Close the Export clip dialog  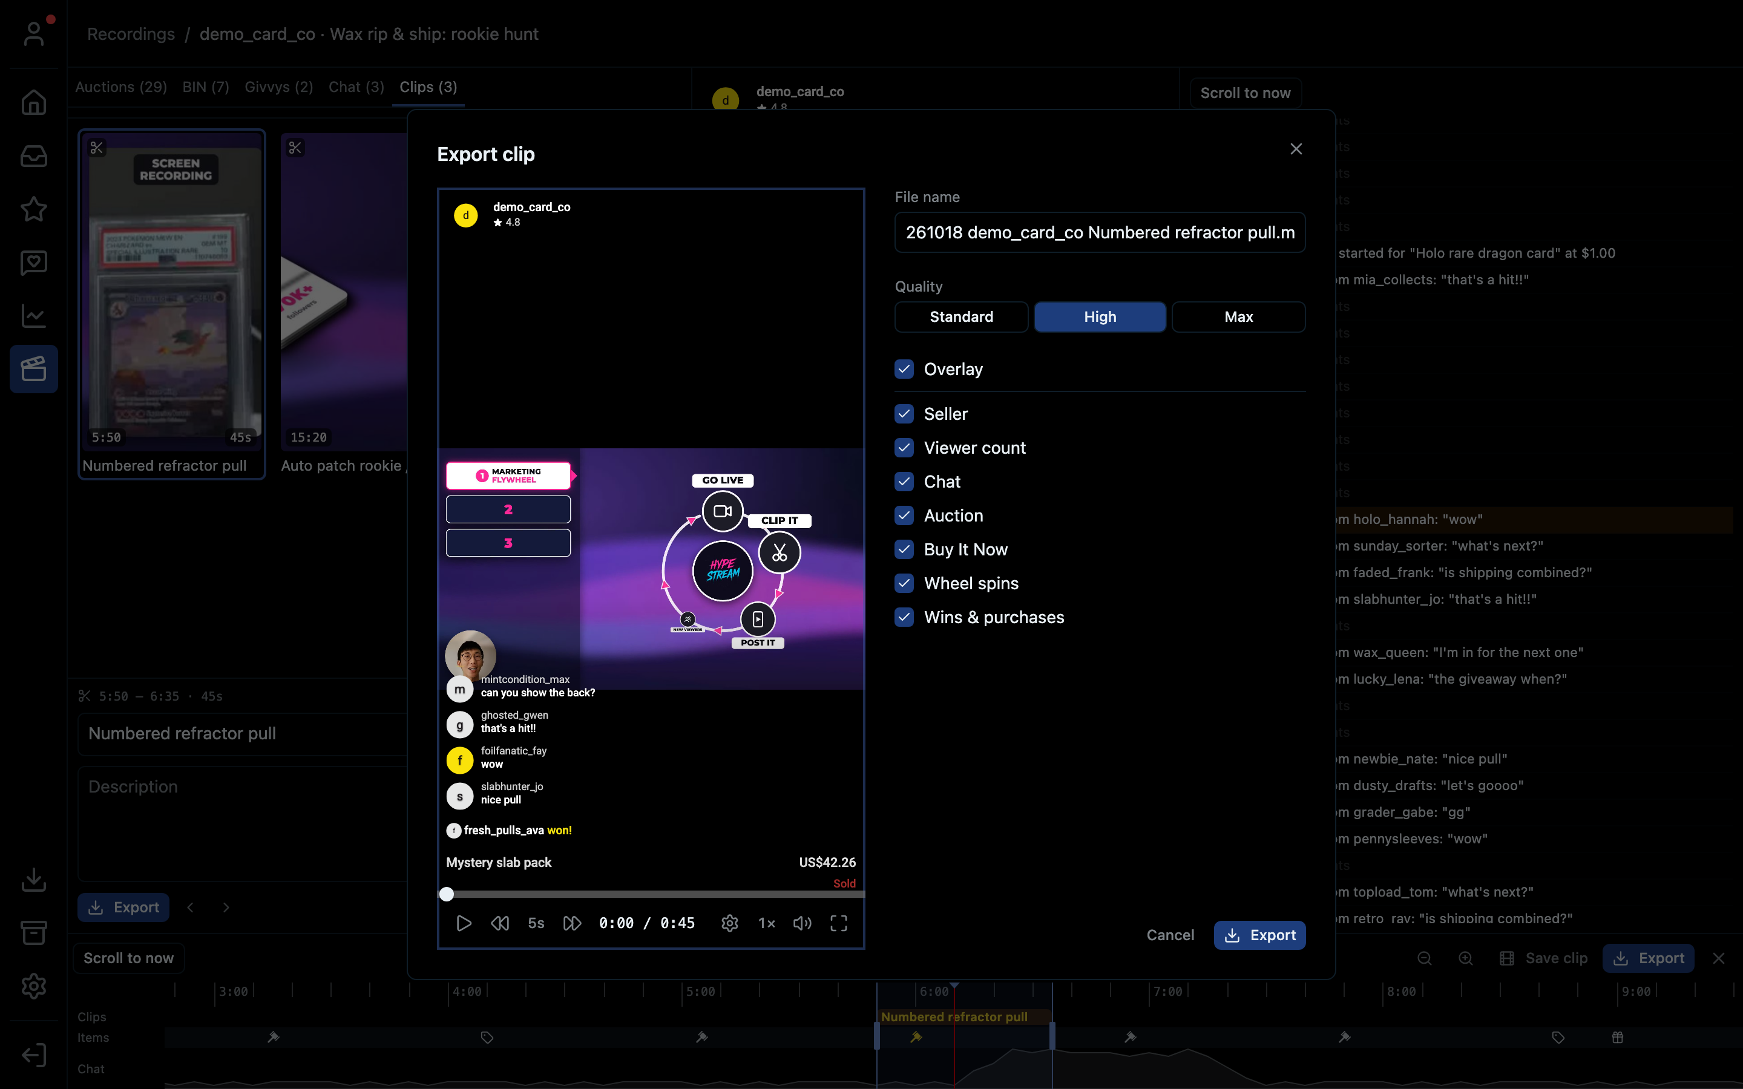pos(1296,149)
